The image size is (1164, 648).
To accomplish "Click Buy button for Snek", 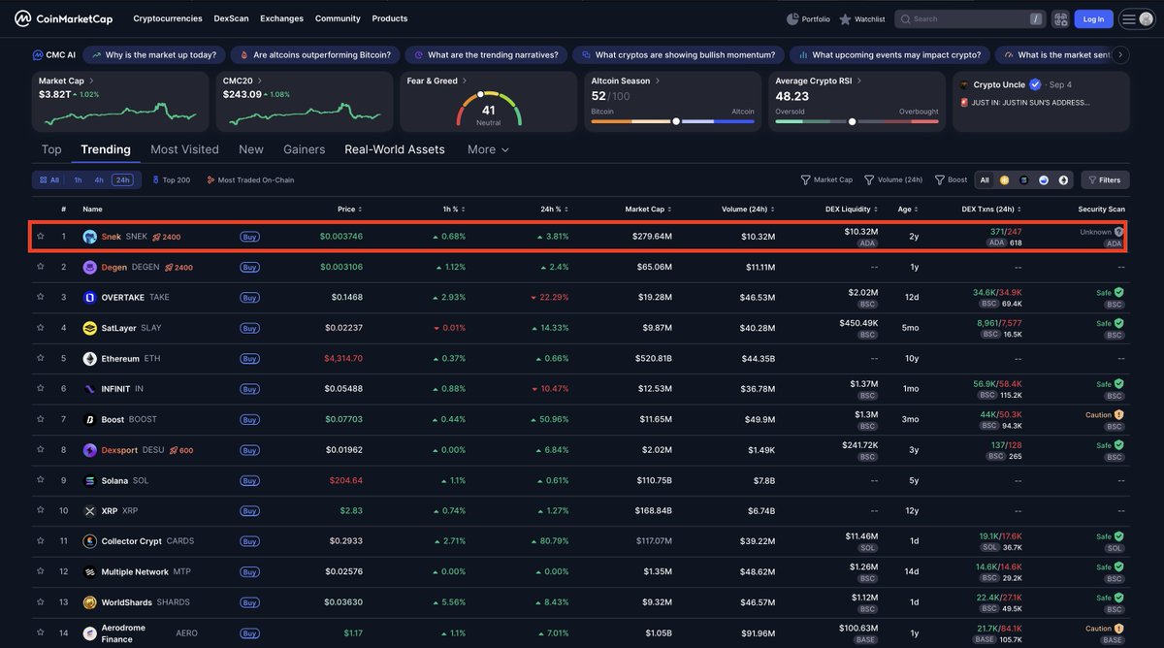I will point(249,237).
